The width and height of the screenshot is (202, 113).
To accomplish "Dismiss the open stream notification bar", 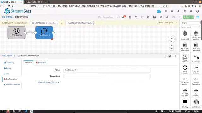I will (177, 23).
